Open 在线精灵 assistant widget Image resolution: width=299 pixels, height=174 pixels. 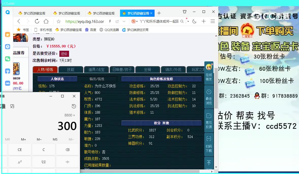point(209,73)
